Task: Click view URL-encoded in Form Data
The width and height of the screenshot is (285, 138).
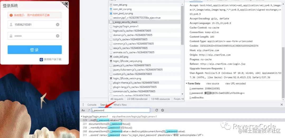Action: coord(235,83)
